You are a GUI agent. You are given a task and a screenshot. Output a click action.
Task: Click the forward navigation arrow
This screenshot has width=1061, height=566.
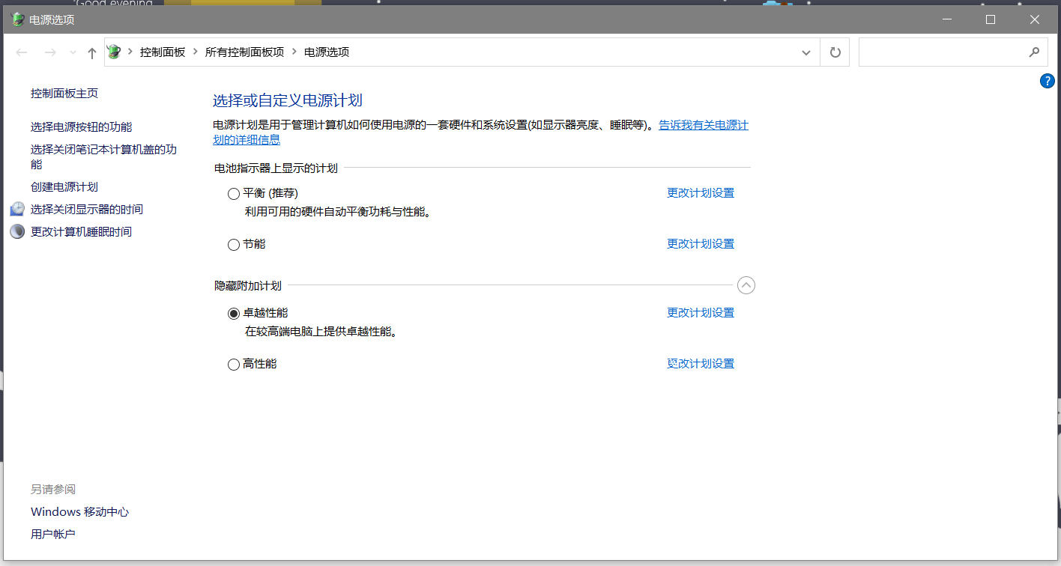pos(50,52)
